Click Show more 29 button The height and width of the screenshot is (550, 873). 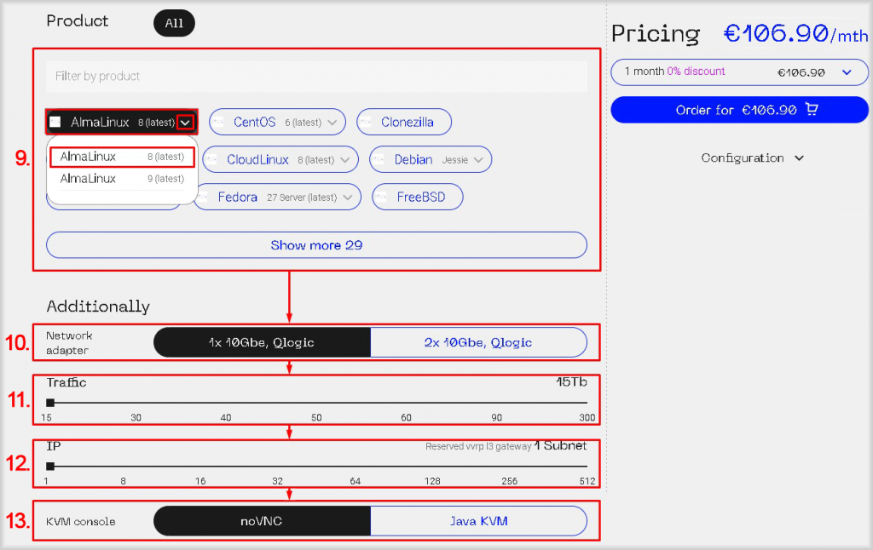coord(316,245)
